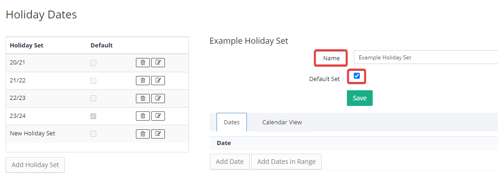The image size is (498, 186).
Task: Toggle default checkbox for 20/21
Action: [94, 63]
